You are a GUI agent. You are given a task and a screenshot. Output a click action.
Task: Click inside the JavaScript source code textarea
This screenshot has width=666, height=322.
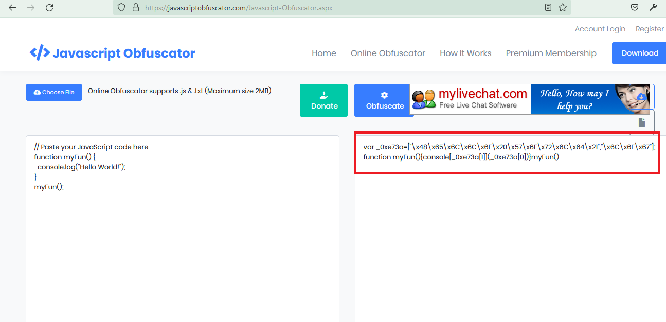pos(183,242)
